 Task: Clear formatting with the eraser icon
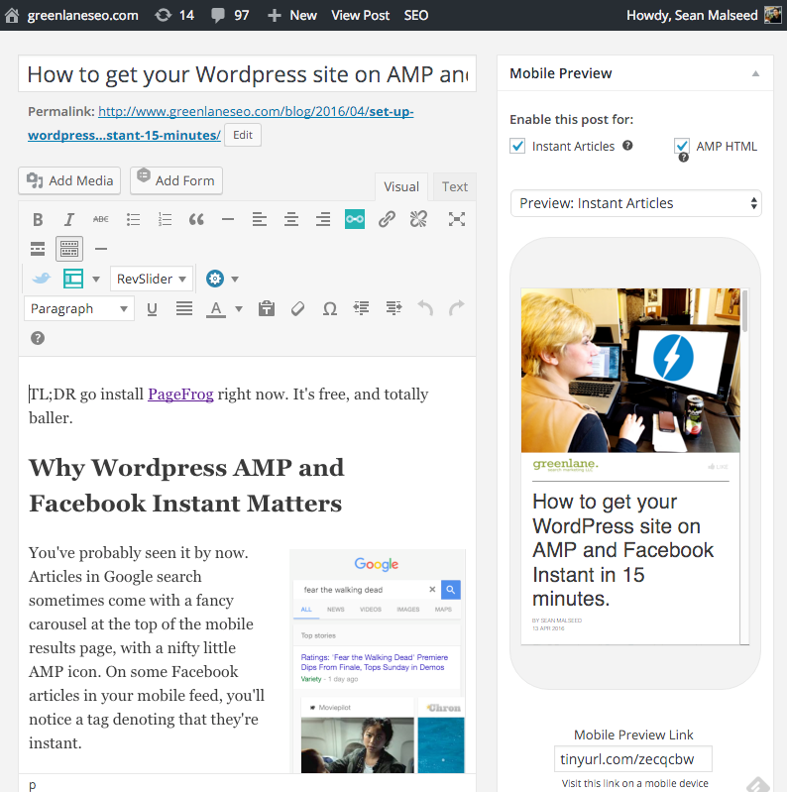click(x=298, y=308)
